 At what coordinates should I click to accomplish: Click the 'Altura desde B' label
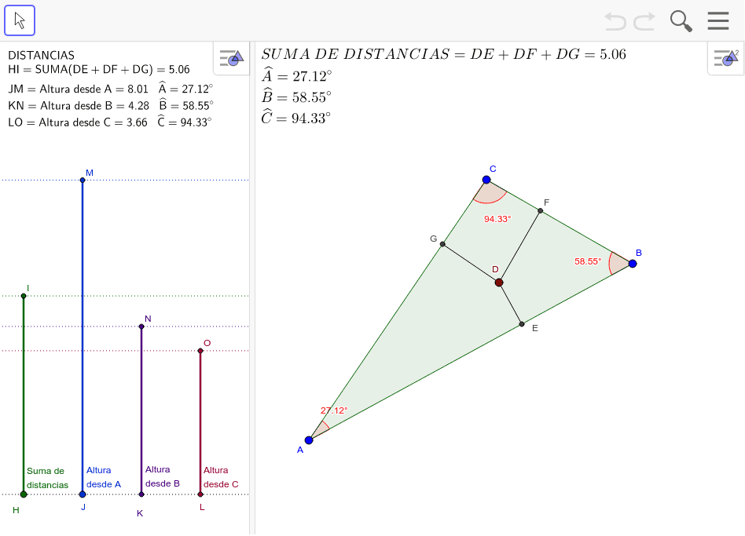point(163,476)
